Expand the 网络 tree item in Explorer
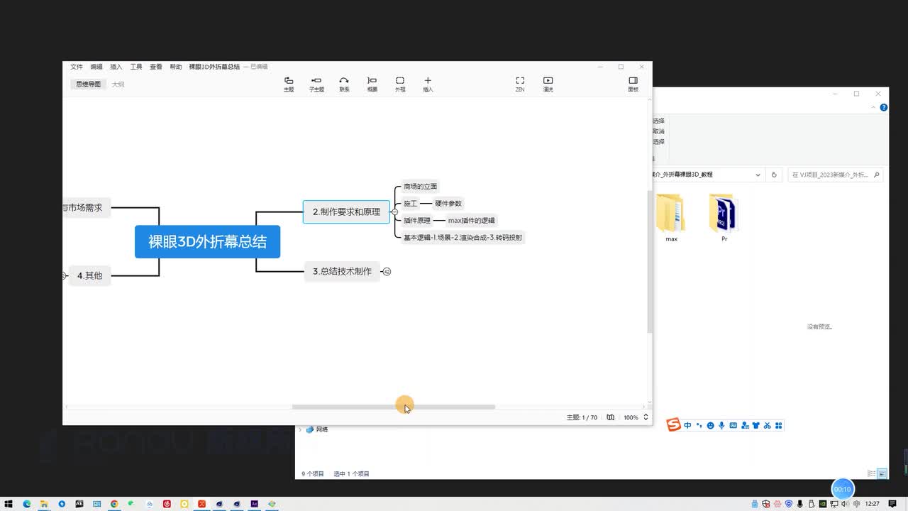Viewport: 908px width, 511px height. 300,429
